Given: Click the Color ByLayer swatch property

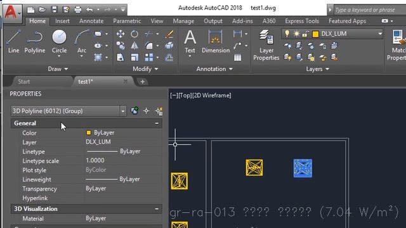Looking at the screenshot, I should point(89,132).
